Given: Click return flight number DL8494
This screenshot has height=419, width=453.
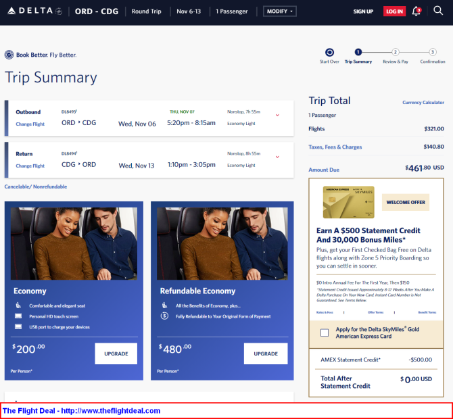Looking at the screenshot, I should coord(69,153).
